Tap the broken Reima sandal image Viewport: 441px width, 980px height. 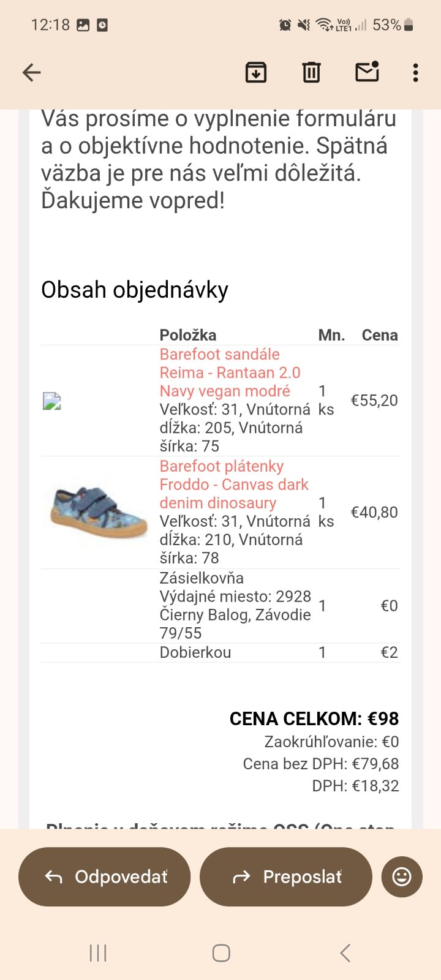pos(52,401)
